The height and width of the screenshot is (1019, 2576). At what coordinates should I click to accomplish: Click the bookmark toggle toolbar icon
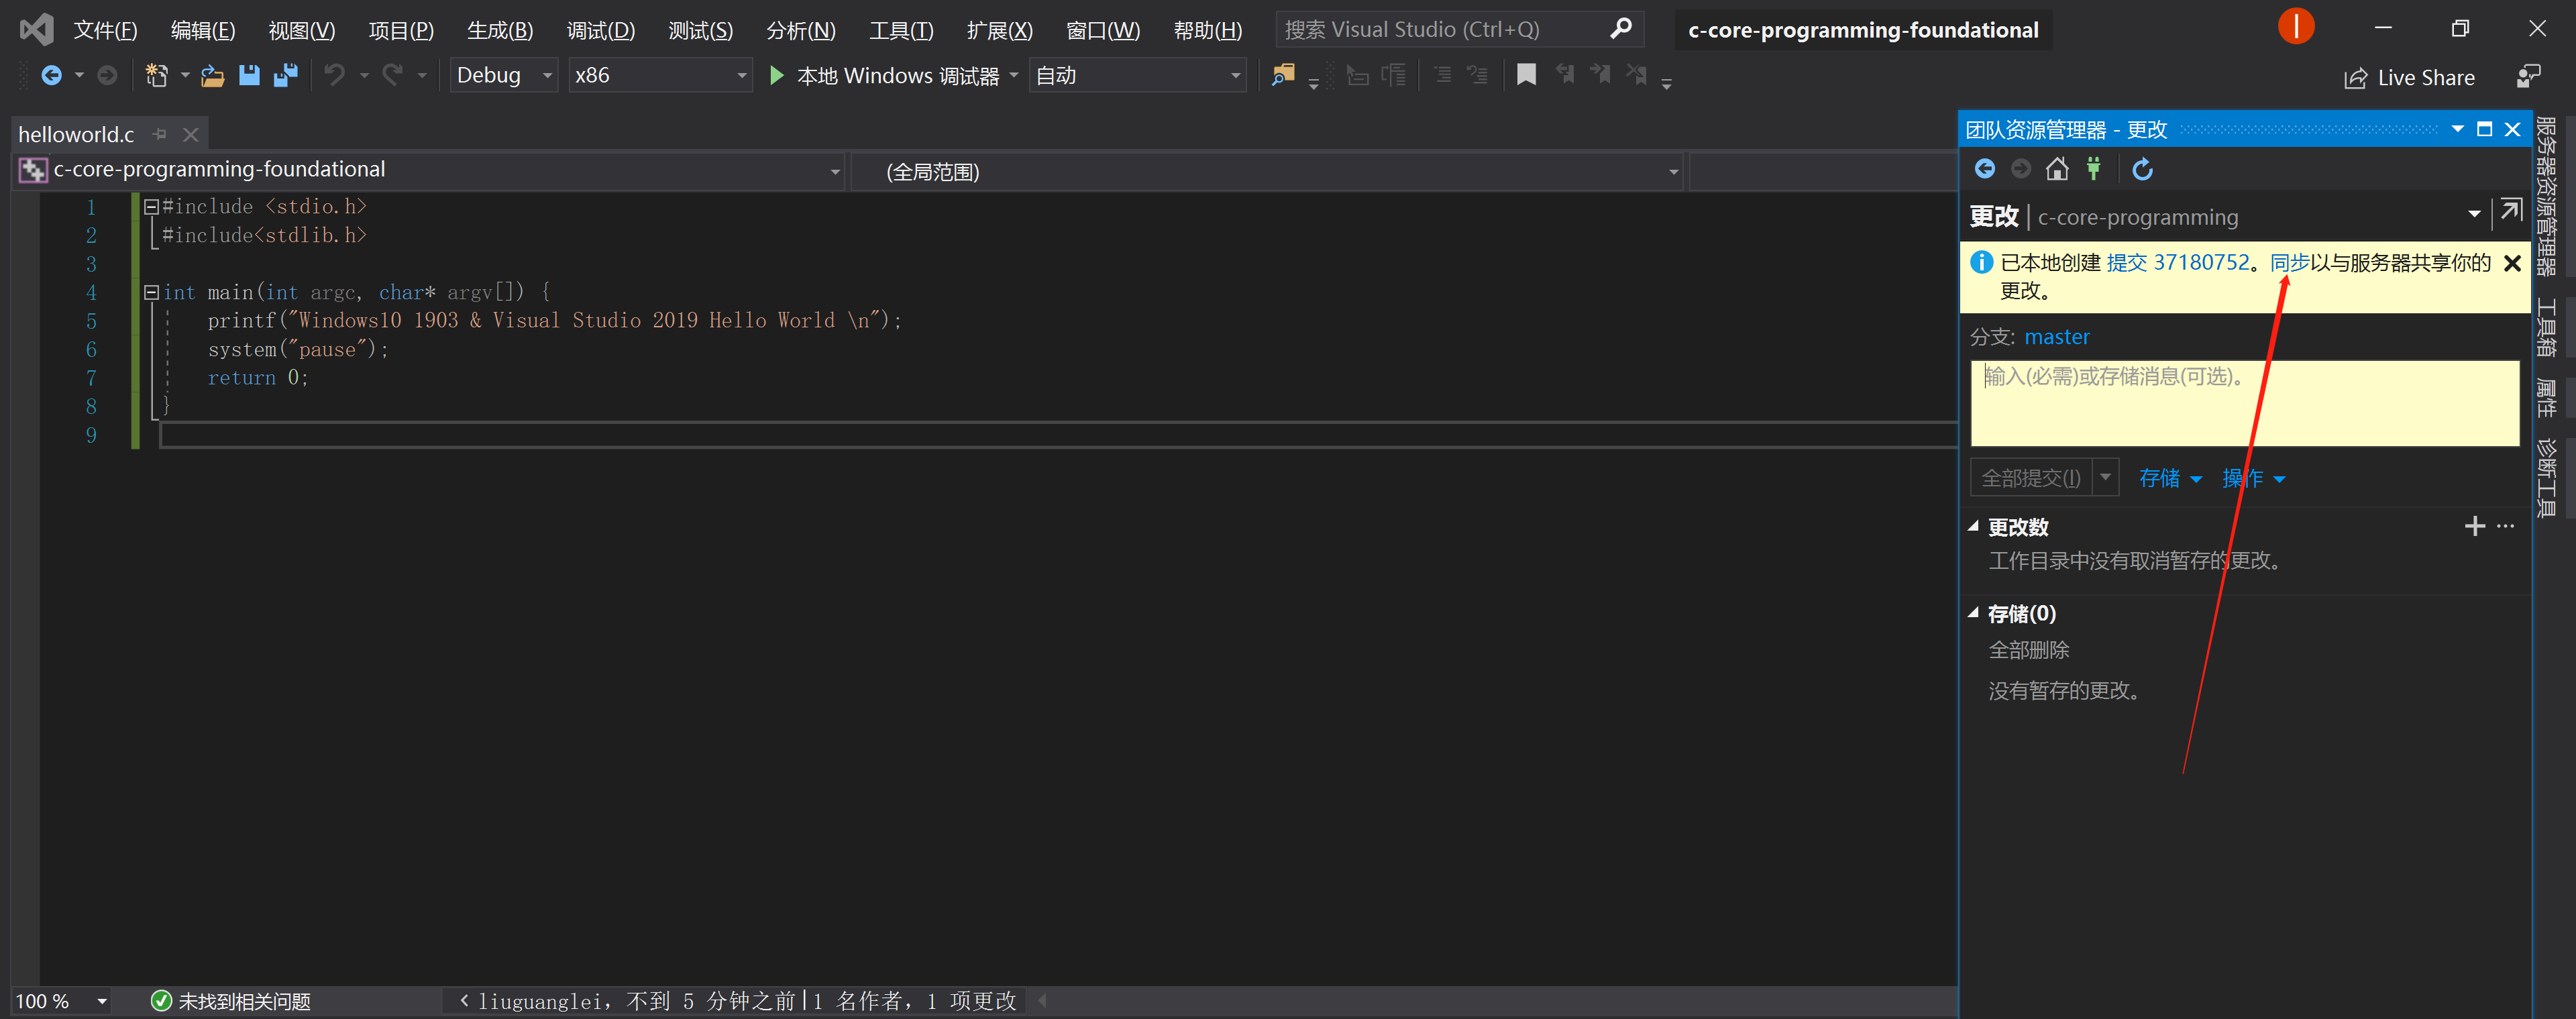pyautogui.click(x=1526, y=75)
